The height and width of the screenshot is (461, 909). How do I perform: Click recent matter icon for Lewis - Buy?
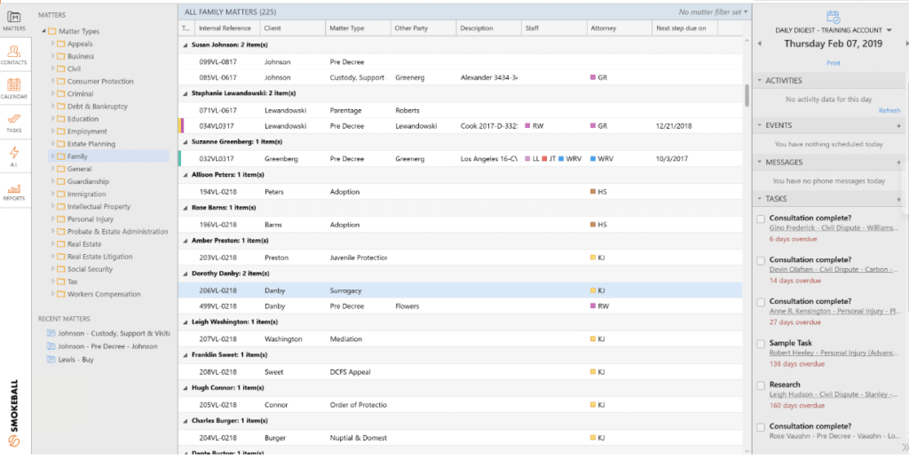[x=51, y=360]
